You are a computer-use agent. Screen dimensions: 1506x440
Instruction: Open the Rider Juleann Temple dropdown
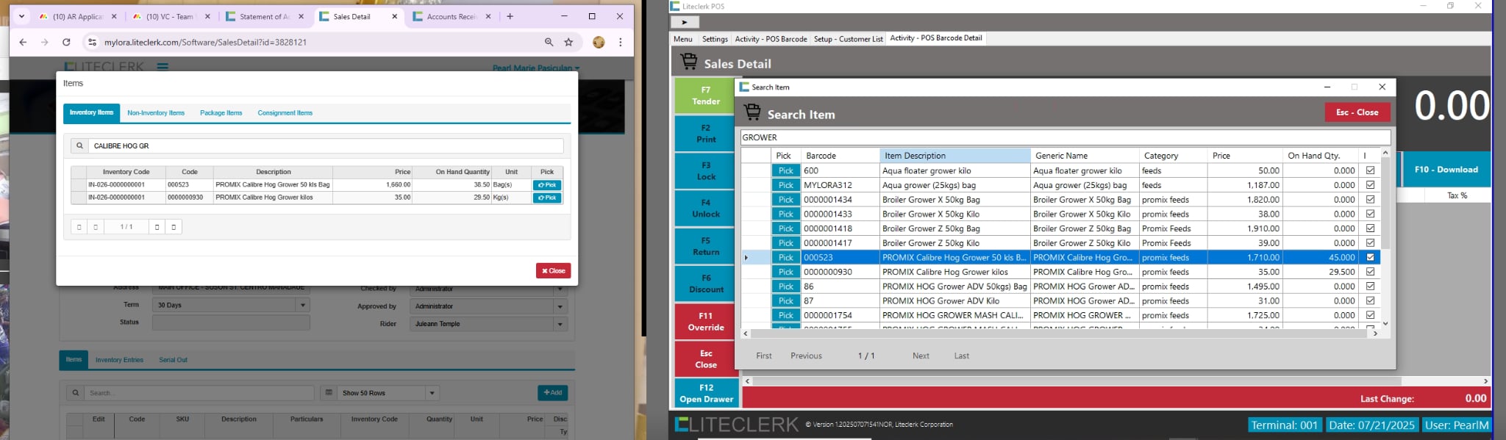point(560,324)
